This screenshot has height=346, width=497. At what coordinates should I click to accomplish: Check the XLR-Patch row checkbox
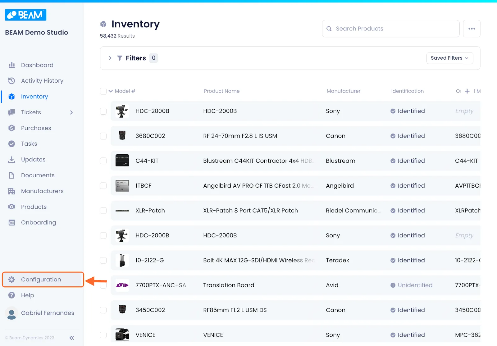pos(103,210)
